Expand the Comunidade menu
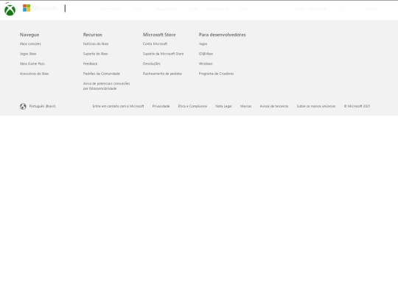The height and width of the screenshot is (298, 398). (x=220, y=9)
